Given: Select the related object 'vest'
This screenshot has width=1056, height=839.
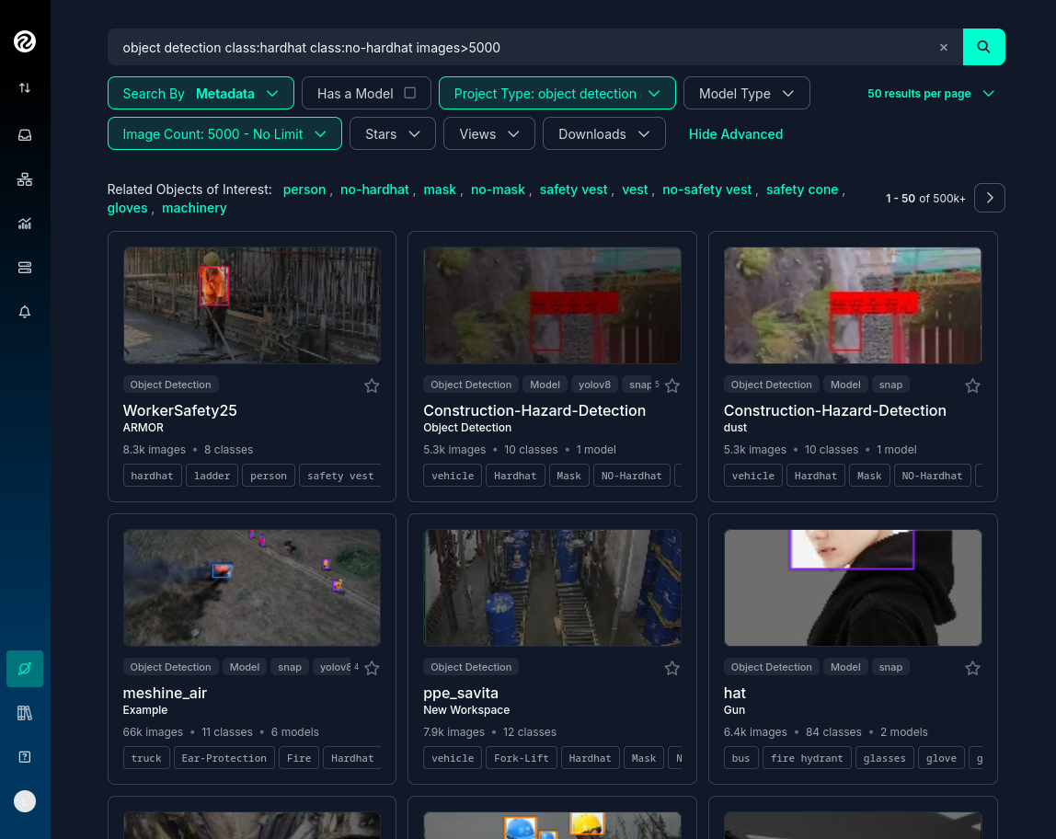Looking at the screenshot, I should coord(635,190).
